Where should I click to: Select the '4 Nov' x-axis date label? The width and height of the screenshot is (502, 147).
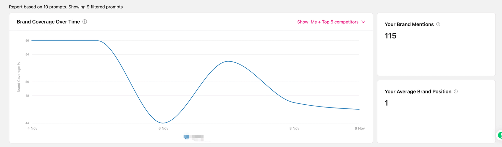click(x=32, y=129)
